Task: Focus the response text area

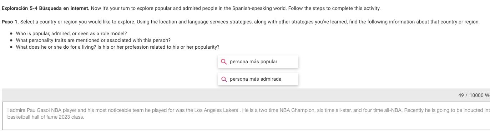Action: pos(246,116)
